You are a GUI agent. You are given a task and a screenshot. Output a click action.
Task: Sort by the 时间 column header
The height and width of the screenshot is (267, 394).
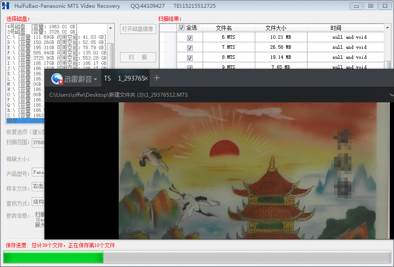coord(336,28)
